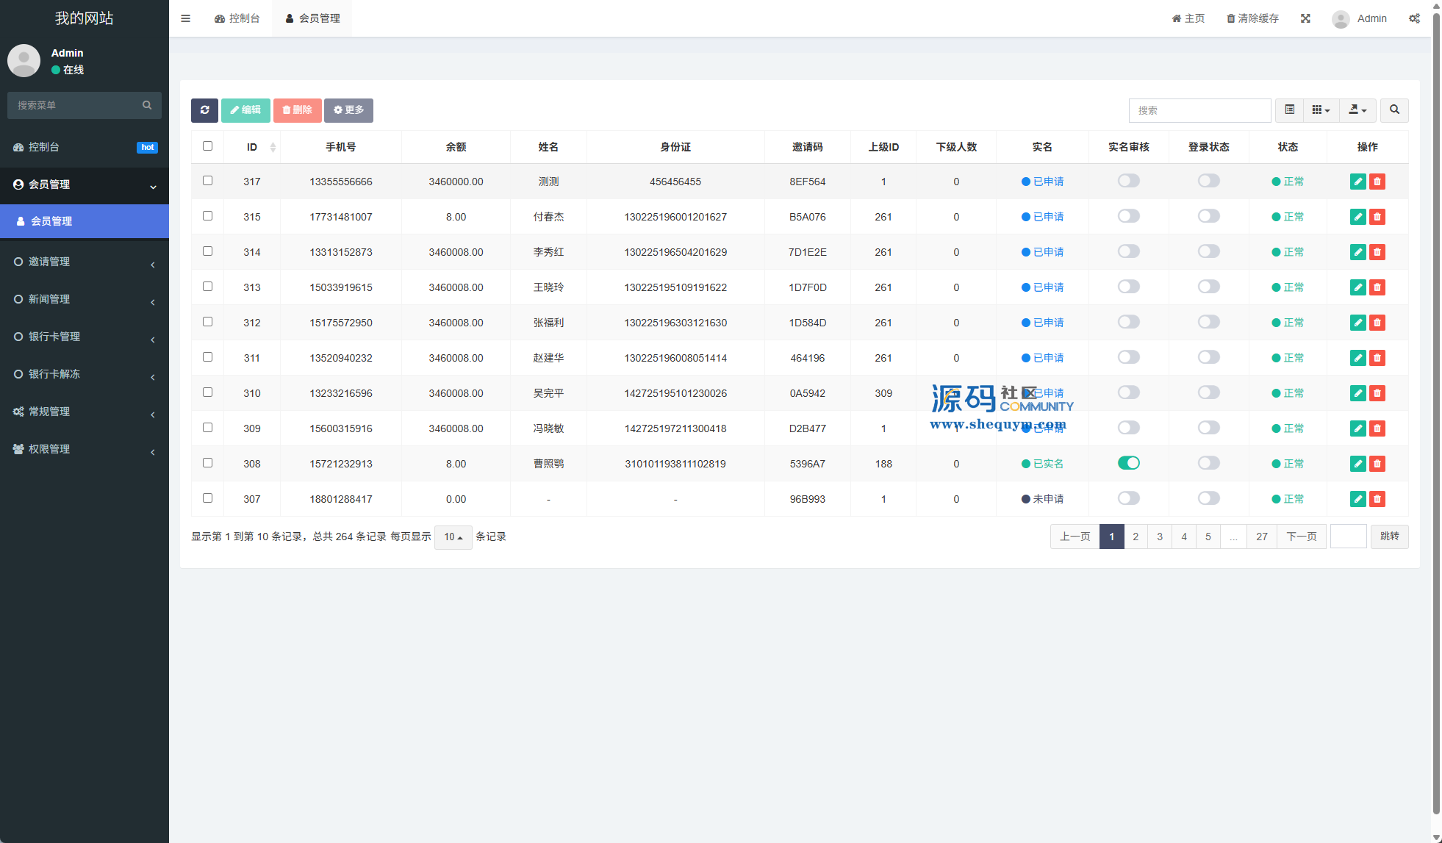Click the 清除缓存 link
1442x843 pixels.
click(1252, 18)
